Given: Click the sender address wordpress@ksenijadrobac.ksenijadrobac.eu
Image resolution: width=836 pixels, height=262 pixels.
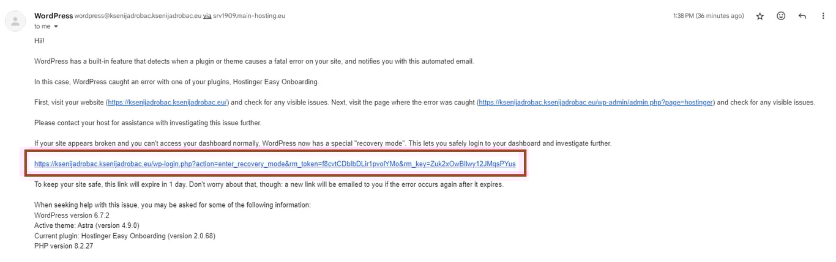Looking at the screenshot, I should [138, 16].
